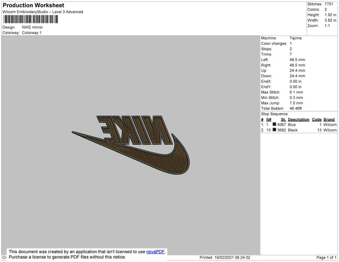The image size is (339, 262).
Task: Click the 'Production Worksheet' title
Action: tap(33, 5)
